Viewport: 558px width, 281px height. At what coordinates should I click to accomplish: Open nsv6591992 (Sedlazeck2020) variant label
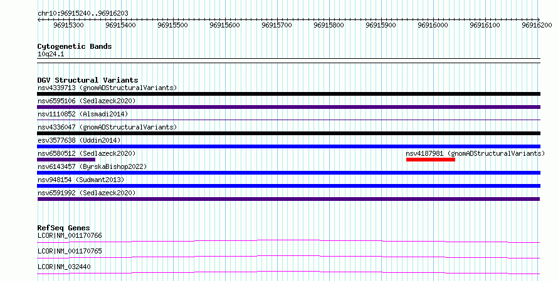coord(87,193)
